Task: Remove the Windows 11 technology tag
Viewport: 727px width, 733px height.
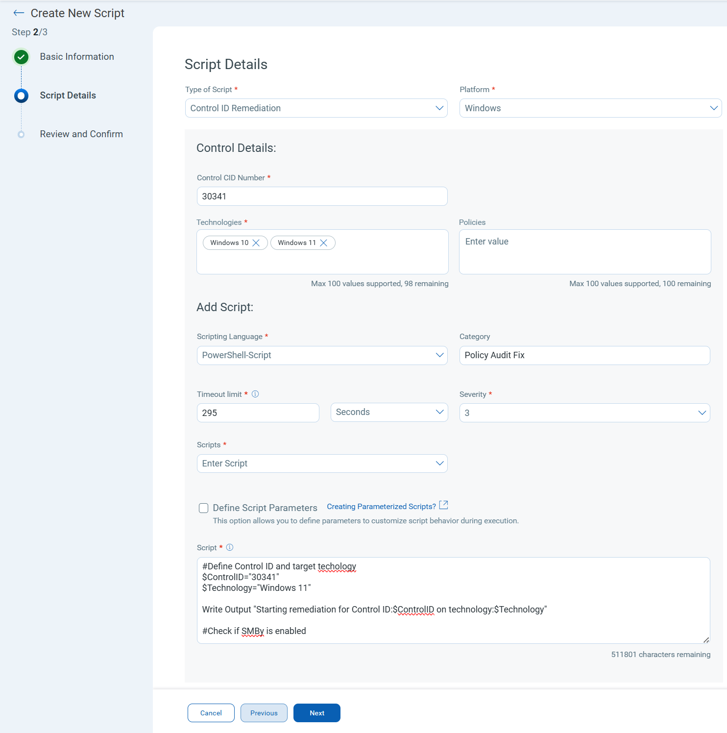Action: click(x=323, y=243)
